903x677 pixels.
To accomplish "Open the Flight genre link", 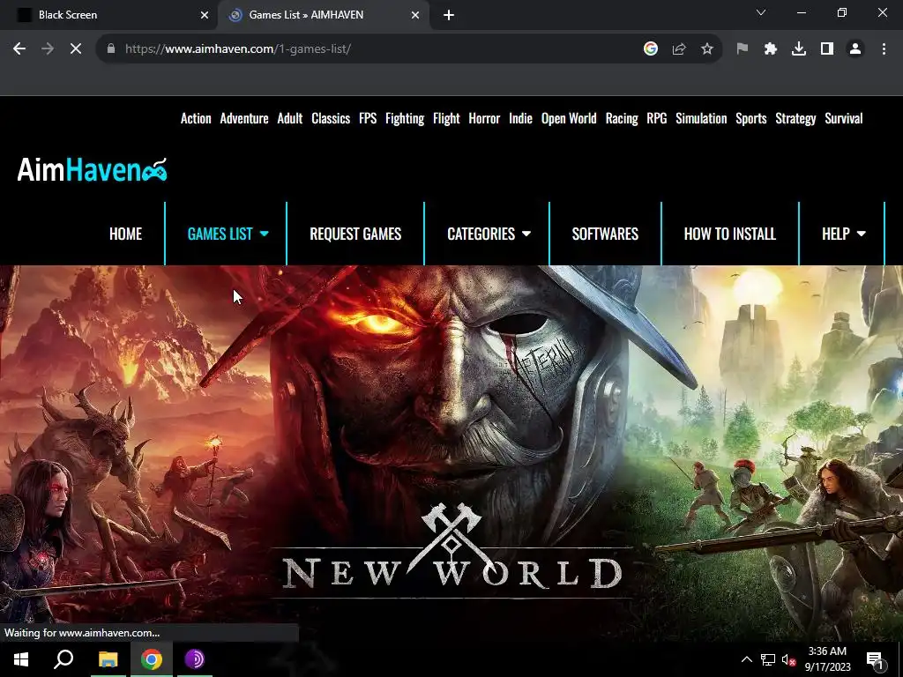I will click(446, 119).
